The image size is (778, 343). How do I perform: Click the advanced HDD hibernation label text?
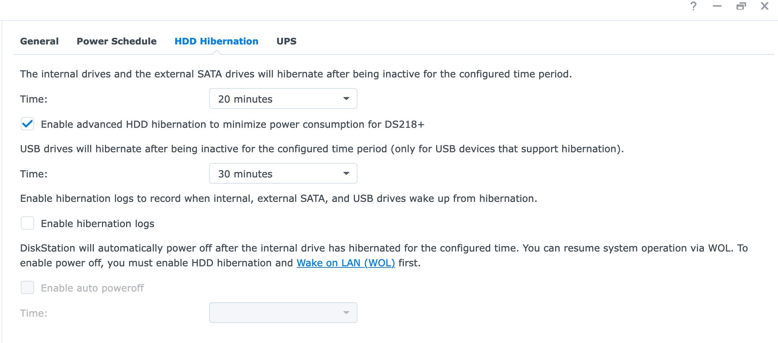point(232,124)
